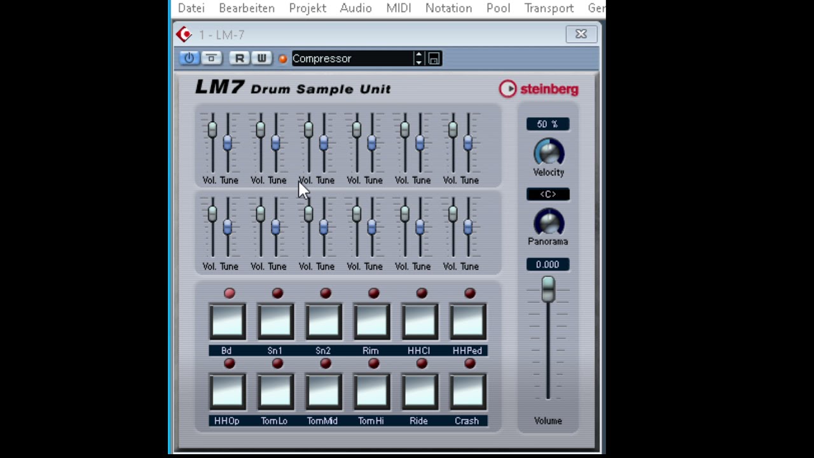
Task: Click the 0.000 volume value field
Action: click(x=548, y=265)
